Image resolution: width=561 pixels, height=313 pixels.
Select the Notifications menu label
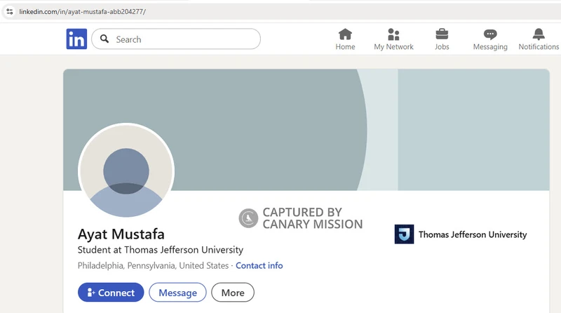[x=539, y=46]
